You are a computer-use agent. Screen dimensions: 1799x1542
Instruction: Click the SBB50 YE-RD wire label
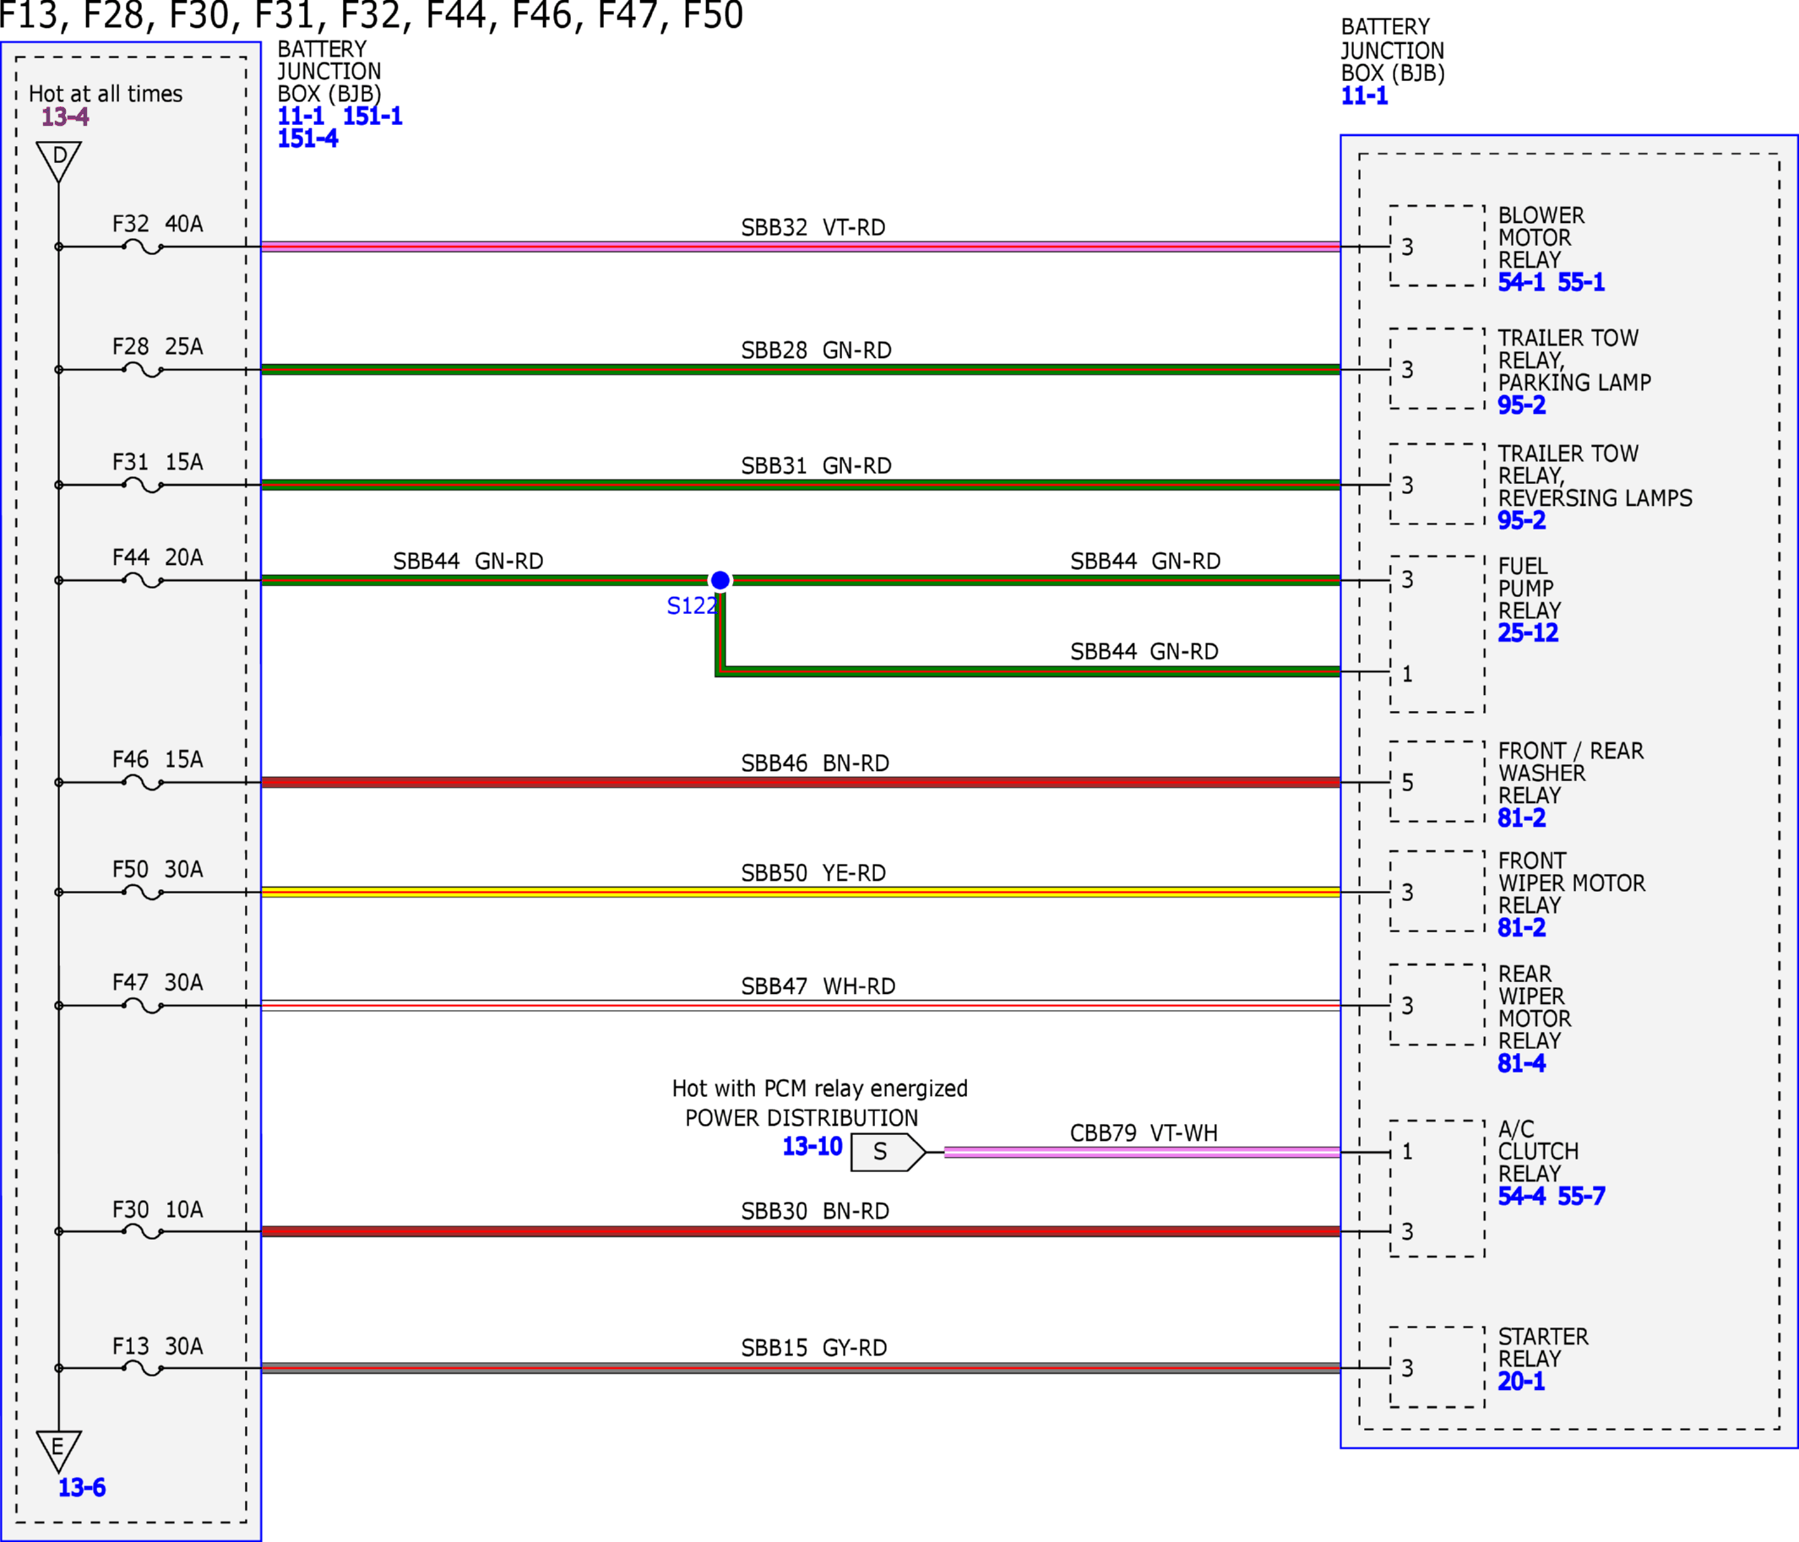[x=813, y=873]
